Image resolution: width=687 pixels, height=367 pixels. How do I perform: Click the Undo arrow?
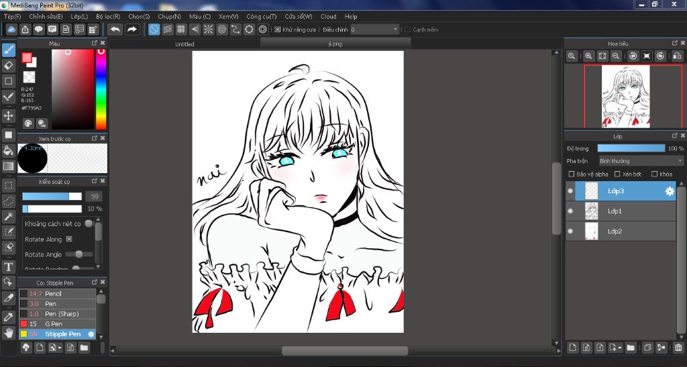[115, 30]
